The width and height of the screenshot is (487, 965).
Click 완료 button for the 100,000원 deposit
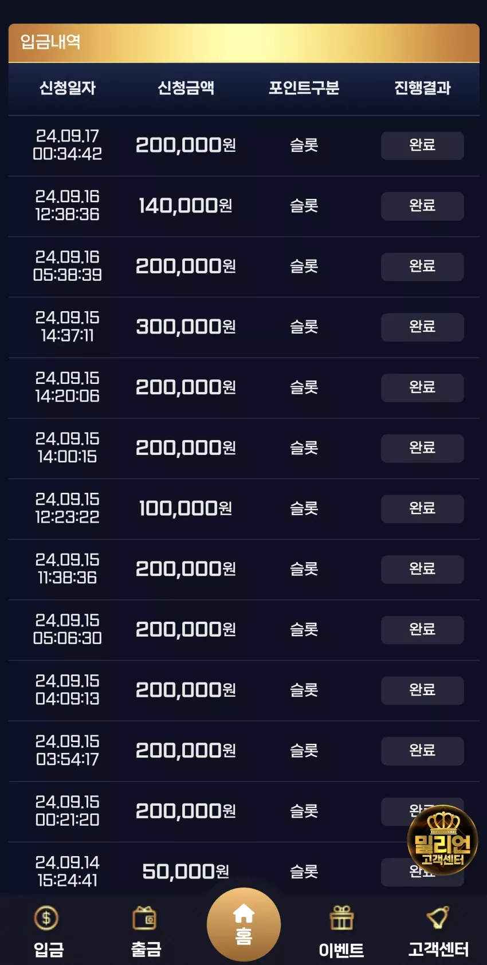click(x=422, y=509)
